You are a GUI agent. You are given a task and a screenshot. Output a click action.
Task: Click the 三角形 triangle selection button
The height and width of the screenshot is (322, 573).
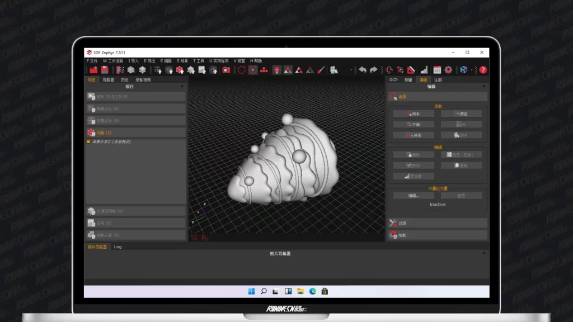(414, 135)
